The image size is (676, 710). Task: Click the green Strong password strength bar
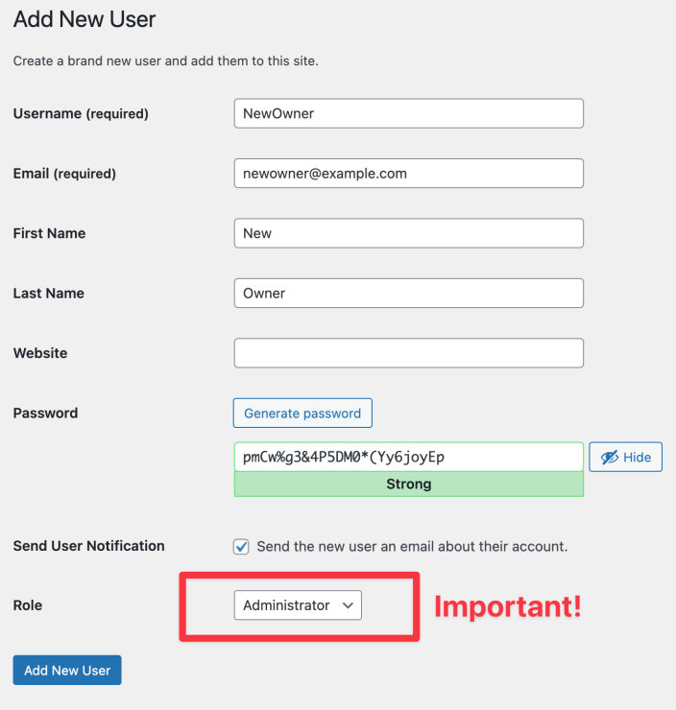click(408, 485)
